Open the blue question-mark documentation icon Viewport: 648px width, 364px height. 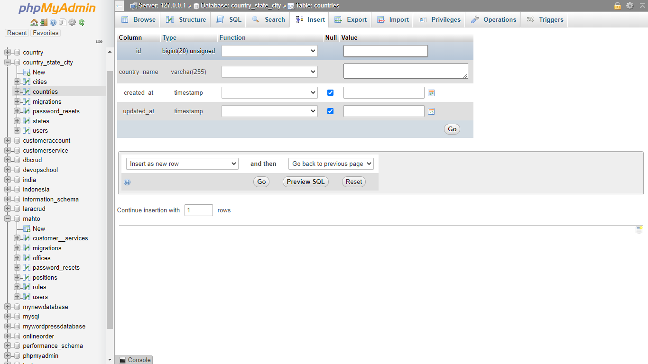(x=53, y=22)
